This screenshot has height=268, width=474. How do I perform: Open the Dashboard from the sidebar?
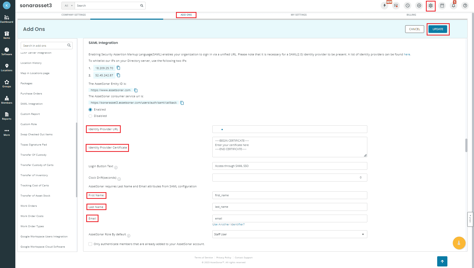tap(7, 19)
